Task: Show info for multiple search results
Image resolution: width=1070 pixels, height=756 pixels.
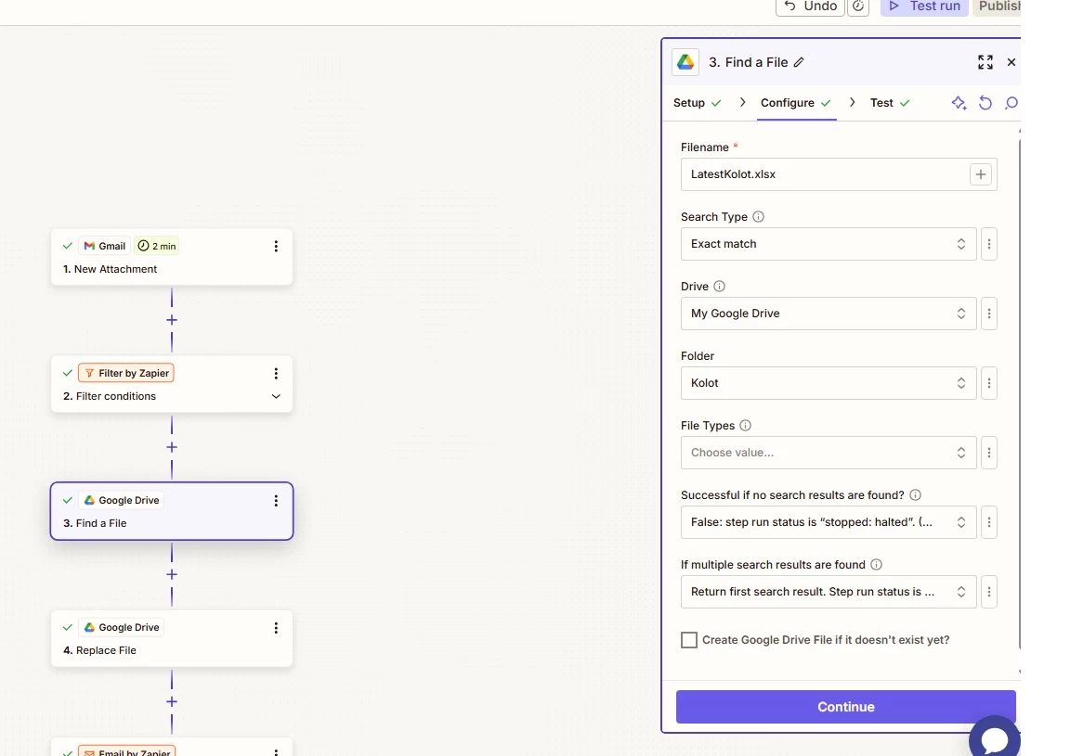Action: (877, 564)
